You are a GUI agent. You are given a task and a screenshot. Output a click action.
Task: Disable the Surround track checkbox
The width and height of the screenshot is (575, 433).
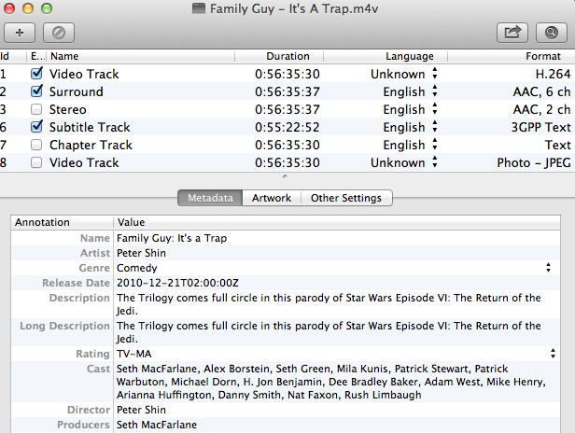[x=36, y=91]
